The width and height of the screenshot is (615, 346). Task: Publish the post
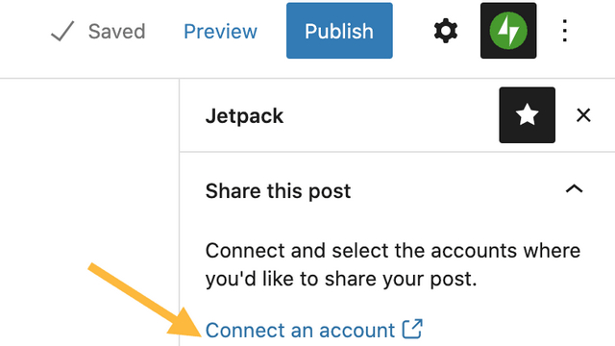[339, 31]
